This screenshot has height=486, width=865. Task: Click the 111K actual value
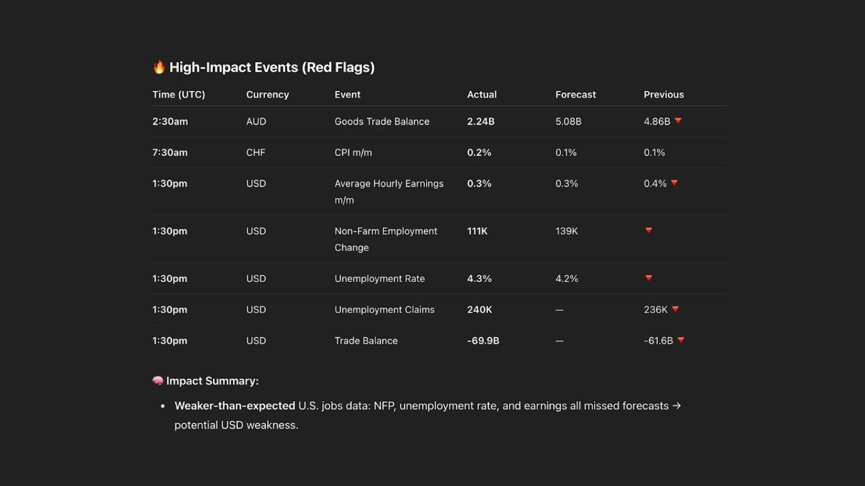[477, 231]
